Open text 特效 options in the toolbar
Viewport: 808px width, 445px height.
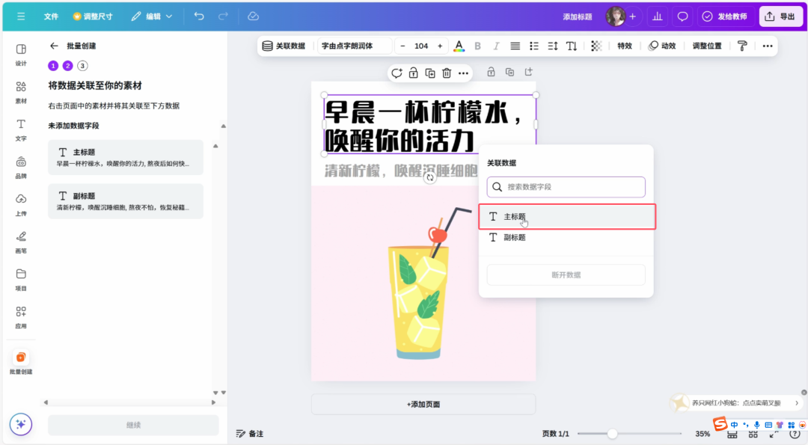pos(625,46)
